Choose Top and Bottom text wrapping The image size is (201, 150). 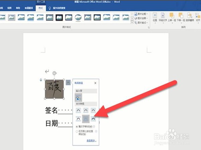pyautogui.click(x=78, y=119)
